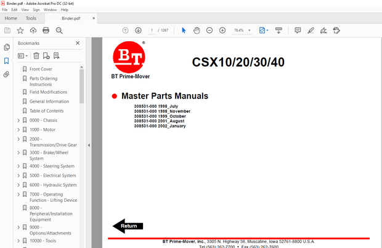This screenshot has width=382, height=248.
Task: Open the Help menu
Action: click(x=65, y=10)
